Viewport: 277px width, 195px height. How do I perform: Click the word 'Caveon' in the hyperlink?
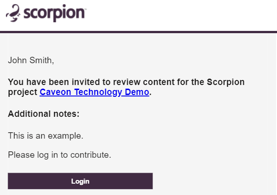click(55, 92)
